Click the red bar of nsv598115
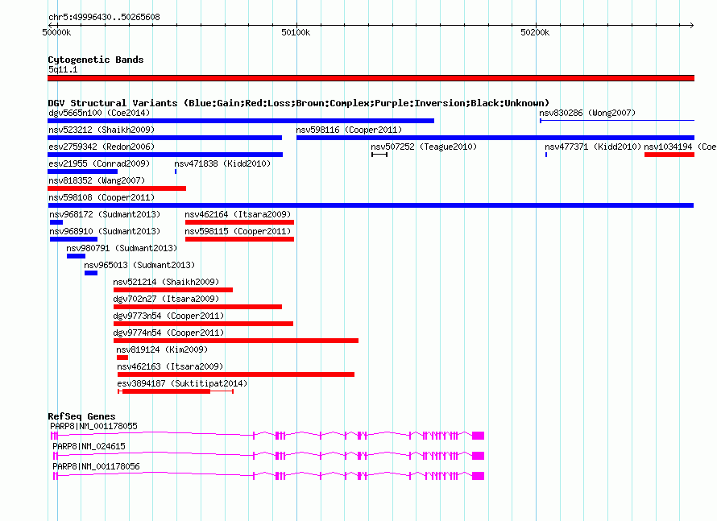The height and width of the screenshot is (521, 717). coord(239,239)
